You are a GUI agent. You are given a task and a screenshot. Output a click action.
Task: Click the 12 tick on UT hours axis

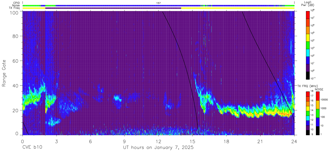pyautogui.click(x=158, y=141)
